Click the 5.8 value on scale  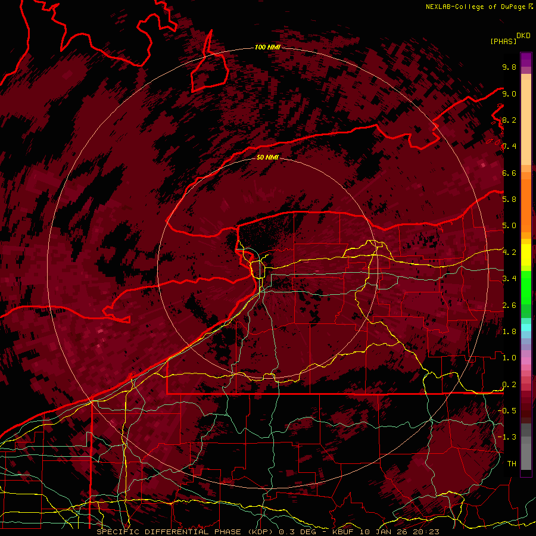point(509,199)
